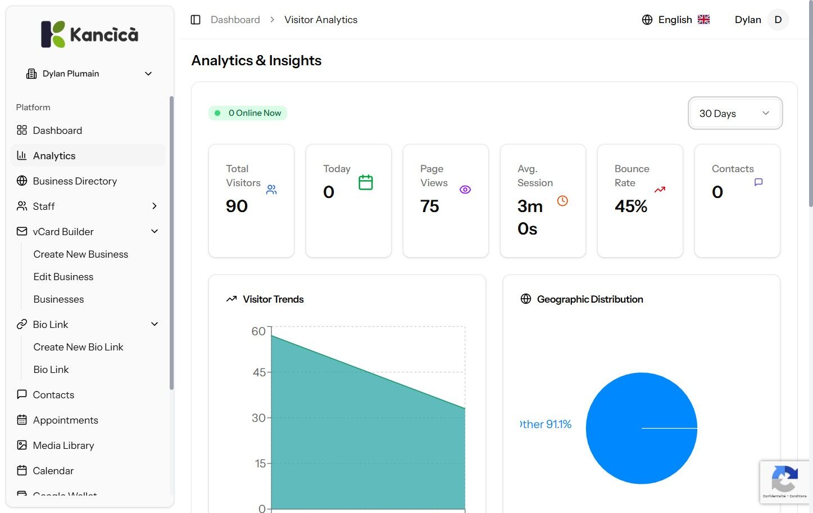
Task: Select Create New Business link
Action: [80, 254]
